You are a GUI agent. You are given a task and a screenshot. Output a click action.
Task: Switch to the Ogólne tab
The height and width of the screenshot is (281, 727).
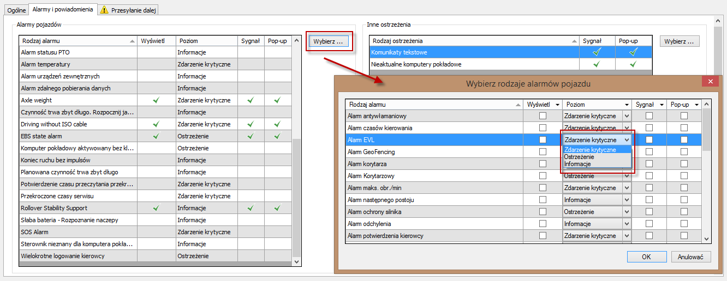click(x=16, y=10)
